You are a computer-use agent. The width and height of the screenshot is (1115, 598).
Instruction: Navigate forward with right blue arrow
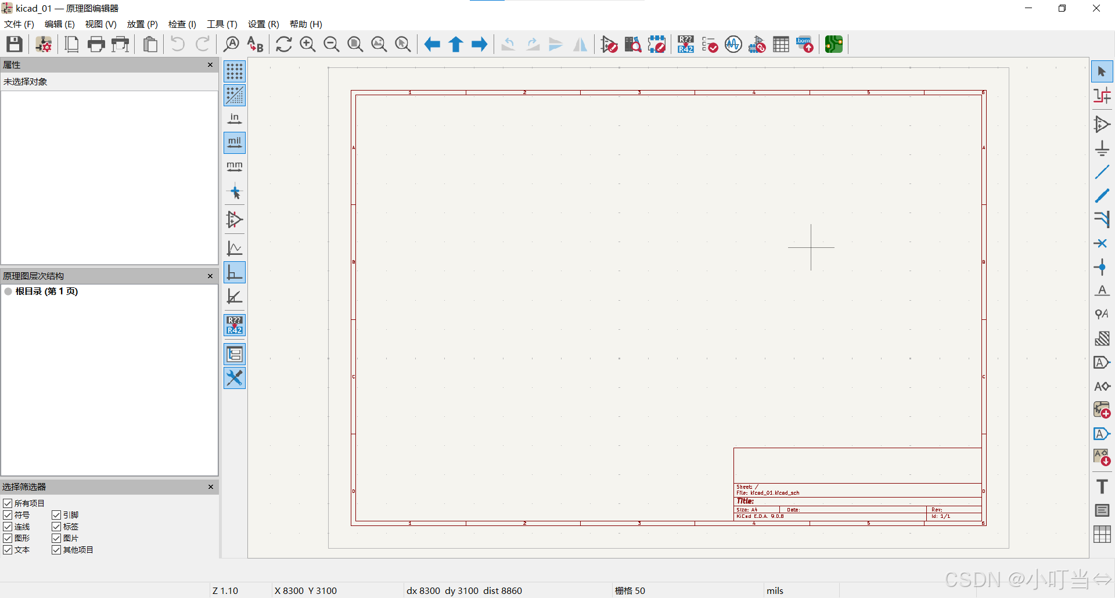point(480,44)
